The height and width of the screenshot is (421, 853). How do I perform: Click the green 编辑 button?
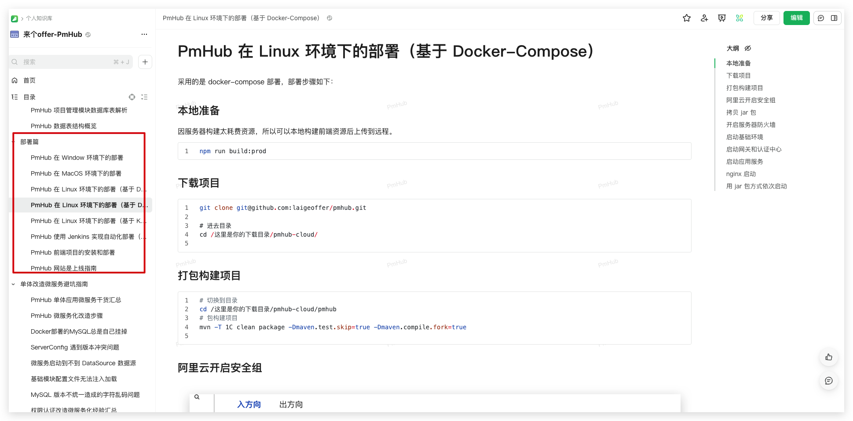pyautogui.click(x=796, y=18)
